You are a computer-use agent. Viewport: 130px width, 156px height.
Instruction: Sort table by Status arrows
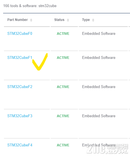pos(68,20)
